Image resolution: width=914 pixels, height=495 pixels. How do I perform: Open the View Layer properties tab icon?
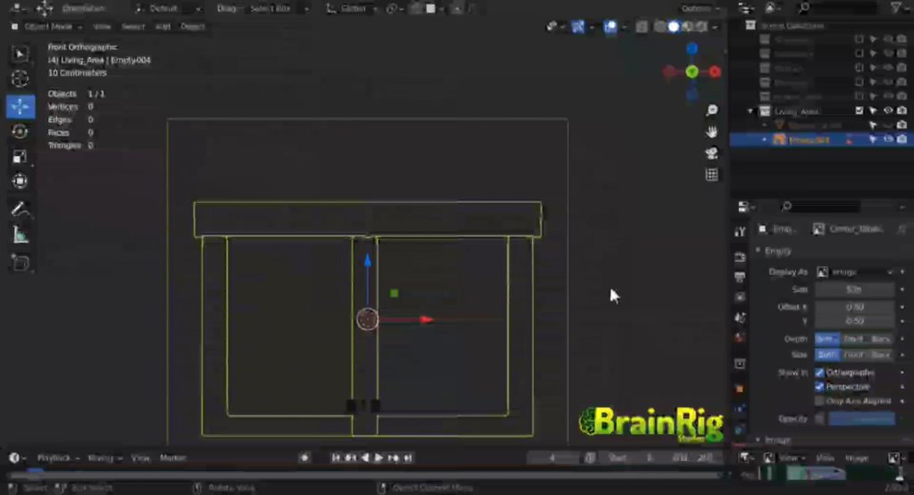tap(740, 298)
